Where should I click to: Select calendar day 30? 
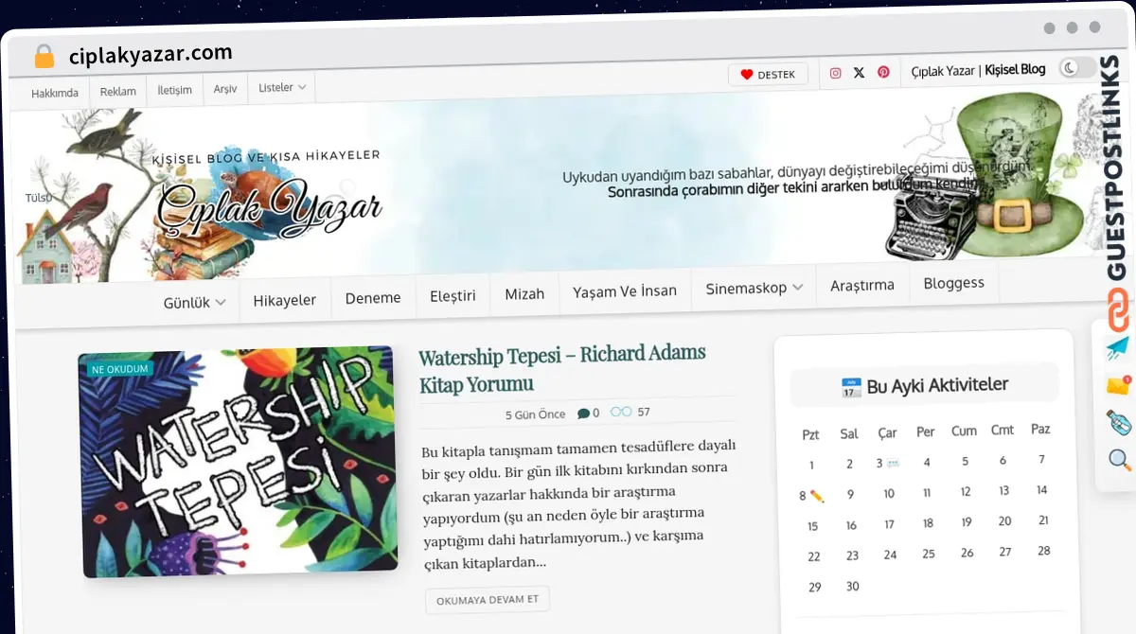pos(852,587)
